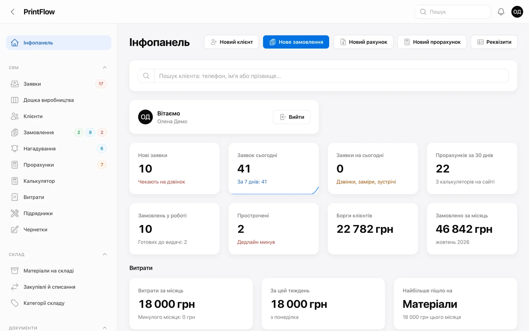Viewport: 529px width, 331px height.
Task: Click the blue 8 badge beside Замовлення
Action: tap(90, 132)
